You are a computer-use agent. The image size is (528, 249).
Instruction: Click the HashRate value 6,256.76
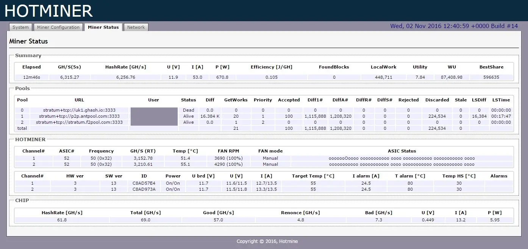(126, 77)
